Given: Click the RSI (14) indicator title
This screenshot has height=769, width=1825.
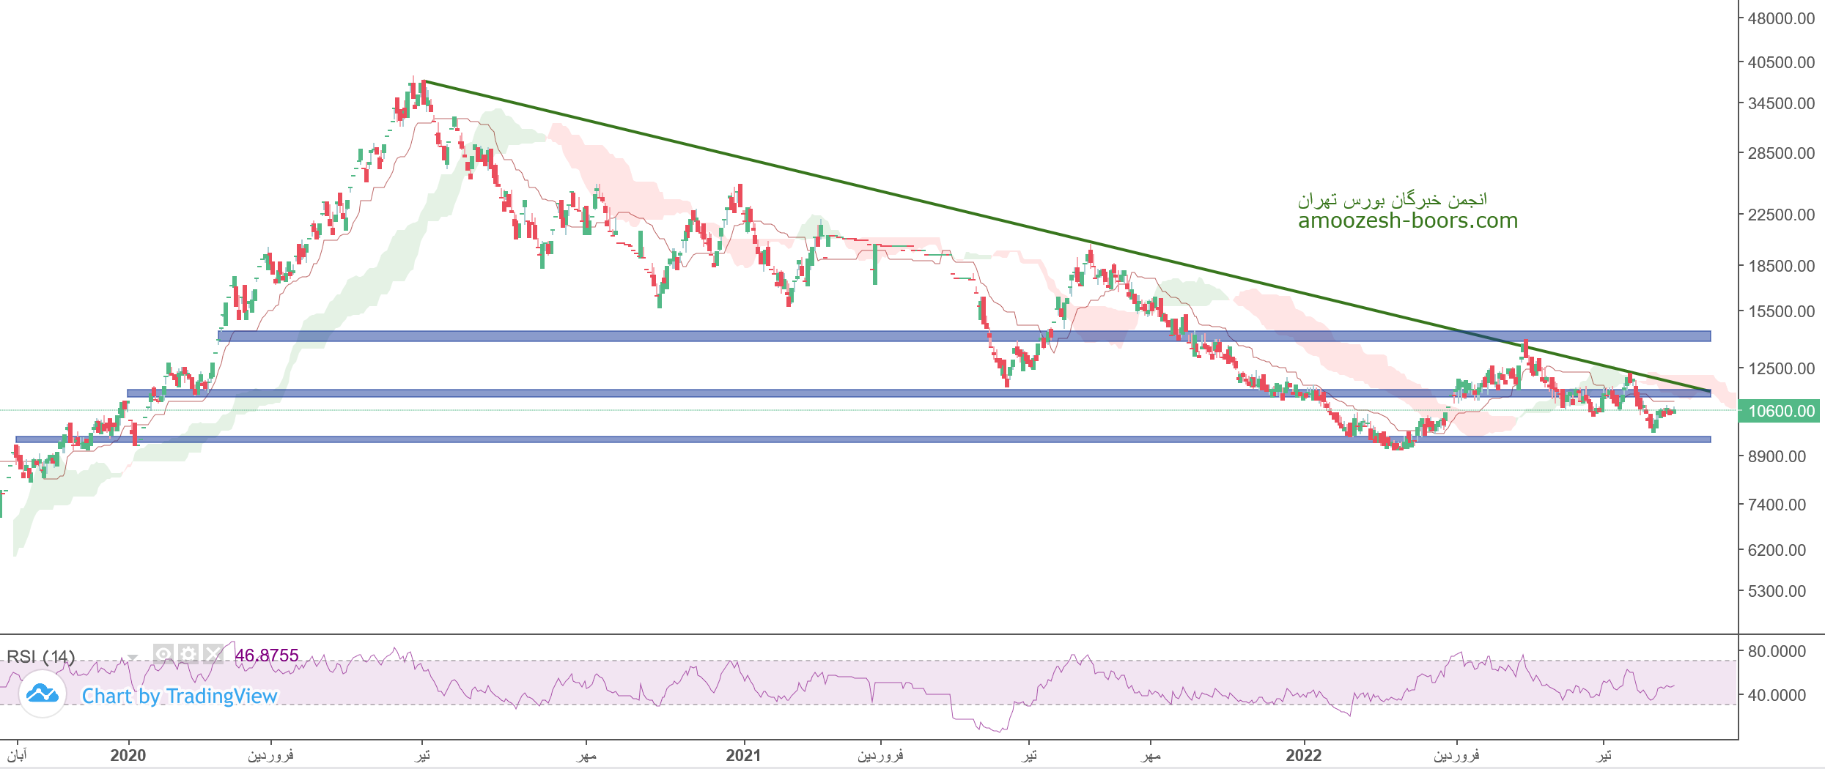Looking at the screenshot, I should 40,656.
